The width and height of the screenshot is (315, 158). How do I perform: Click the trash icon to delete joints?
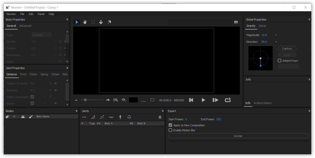pos(160,117)
